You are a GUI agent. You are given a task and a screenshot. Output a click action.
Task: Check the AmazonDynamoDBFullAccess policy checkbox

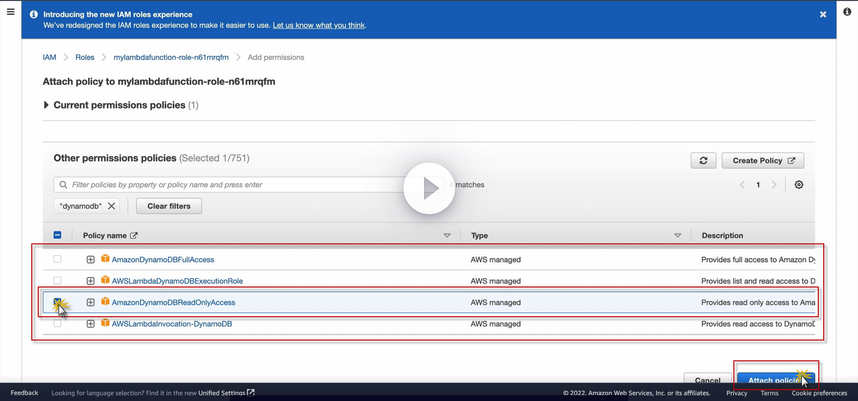58,259
